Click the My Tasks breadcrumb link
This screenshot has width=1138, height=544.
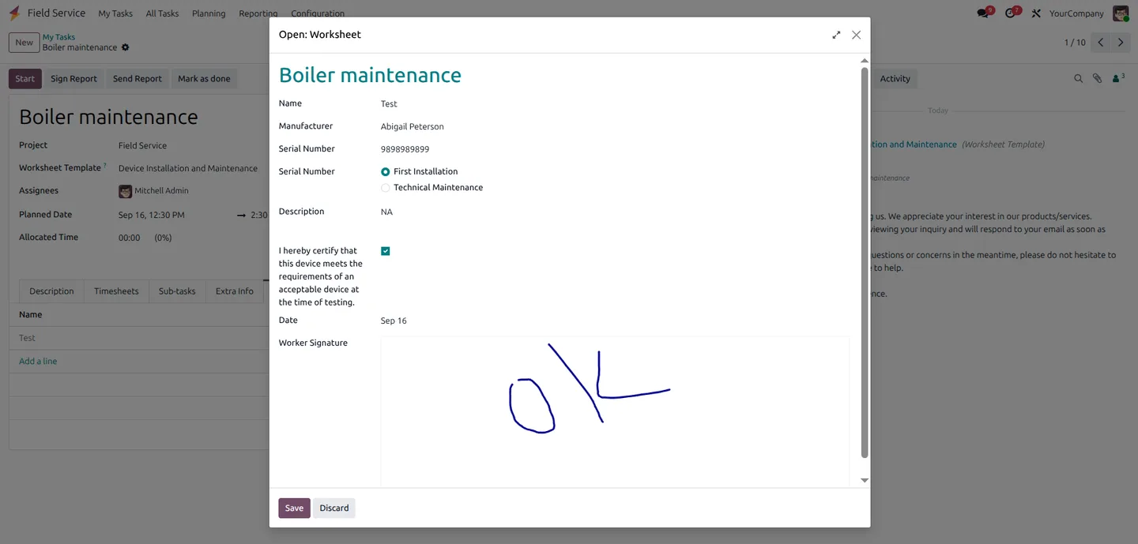(58, 37)
